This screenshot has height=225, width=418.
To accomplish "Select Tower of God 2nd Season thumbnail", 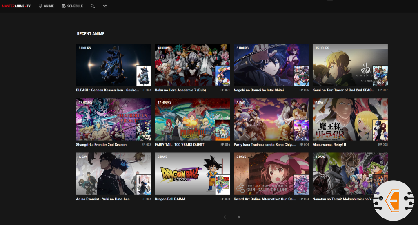I will (x=350, y=65).
